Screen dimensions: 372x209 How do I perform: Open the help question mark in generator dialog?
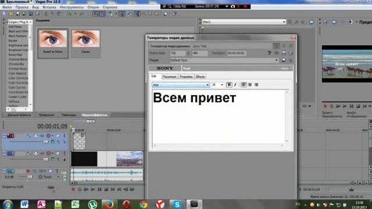pyautogui.click(x=269, y=53)
